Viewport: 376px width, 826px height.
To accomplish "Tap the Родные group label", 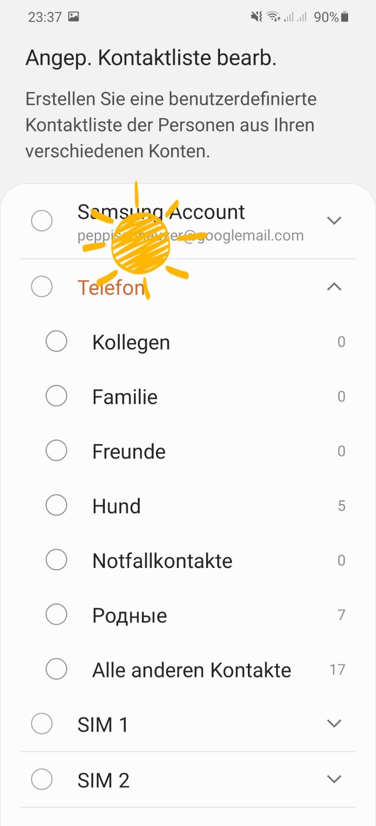I will [130, 615].
